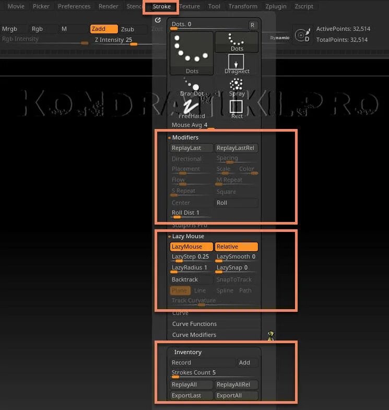Click the Add button in Inventory
Screen dimensions: 389x410
pos(247,362)
